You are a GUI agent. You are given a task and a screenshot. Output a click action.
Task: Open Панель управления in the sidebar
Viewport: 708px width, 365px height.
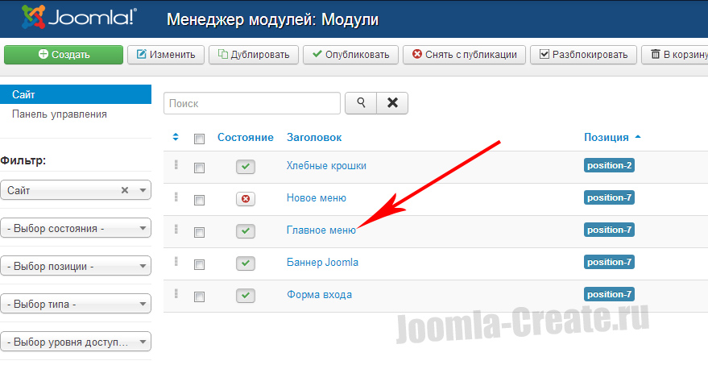coord(60,114)
